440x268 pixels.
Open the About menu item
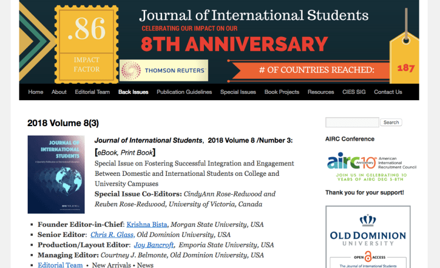[x=59, y=92]
